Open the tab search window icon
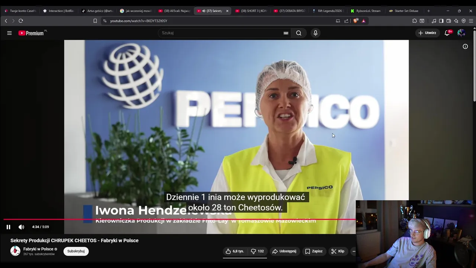Viewport: 476px width, 268px height. coord(422,21)
